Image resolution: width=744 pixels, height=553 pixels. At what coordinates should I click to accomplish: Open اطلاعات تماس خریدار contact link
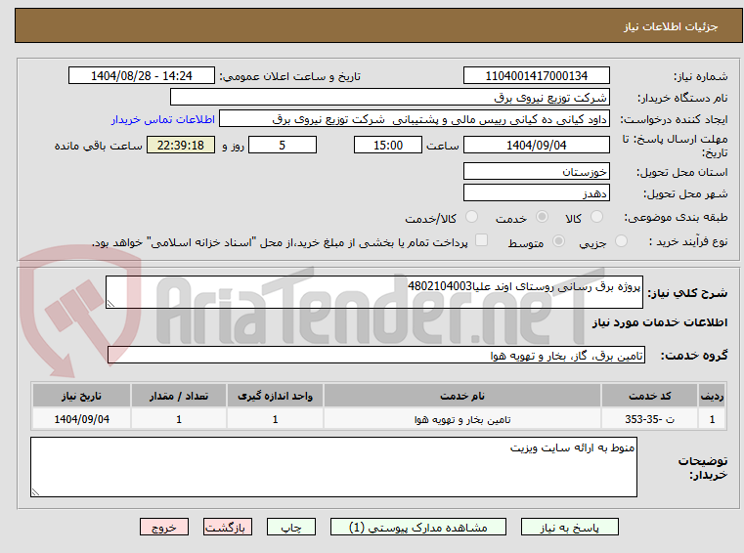pyautogui.click(x=163, y=119)
